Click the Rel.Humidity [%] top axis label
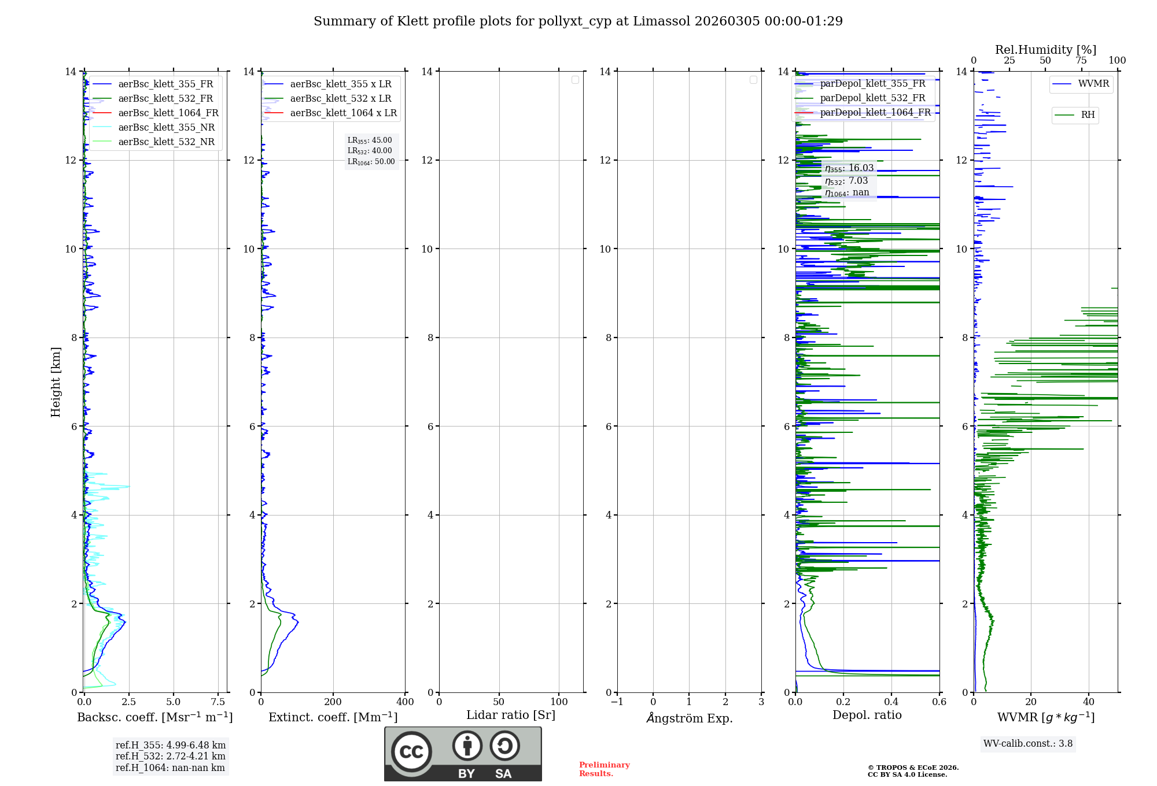 [x=1045, y=50]
